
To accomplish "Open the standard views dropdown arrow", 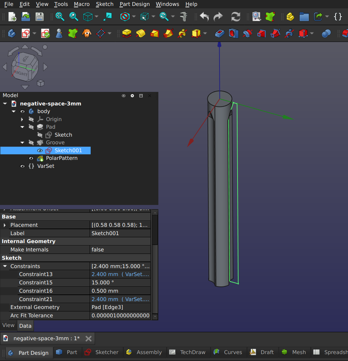I will [x=97, y=17].
